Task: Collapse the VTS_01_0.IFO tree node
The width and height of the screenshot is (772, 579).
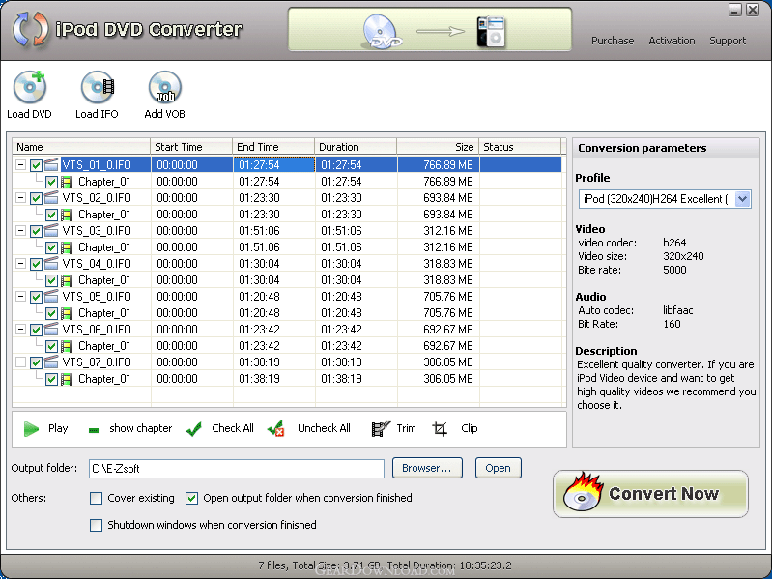Action: [x=20, y=165]
